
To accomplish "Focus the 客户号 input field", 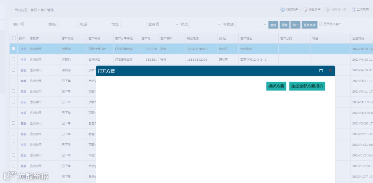I will point(37,24).
